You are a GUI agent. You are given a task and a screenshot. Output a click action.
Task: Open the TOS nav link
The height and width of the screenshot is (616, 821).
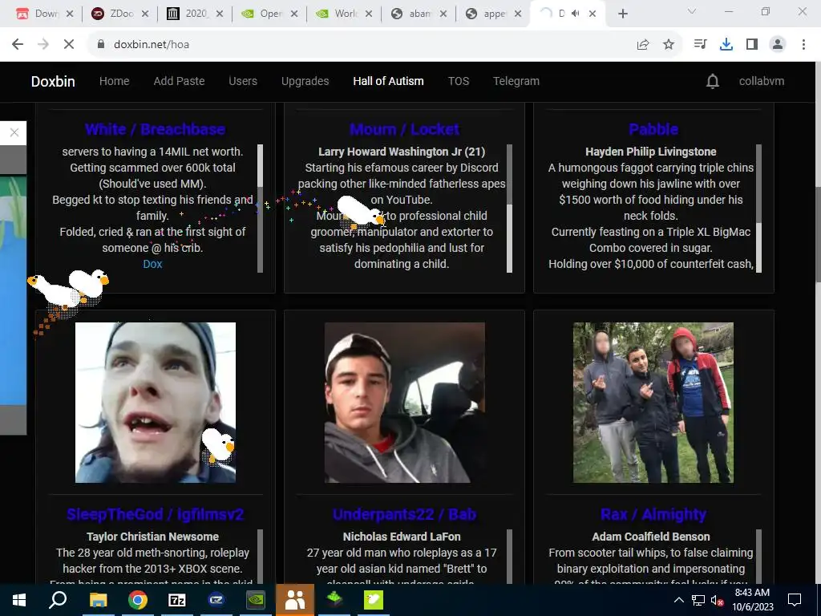click(x=459, y=81)
